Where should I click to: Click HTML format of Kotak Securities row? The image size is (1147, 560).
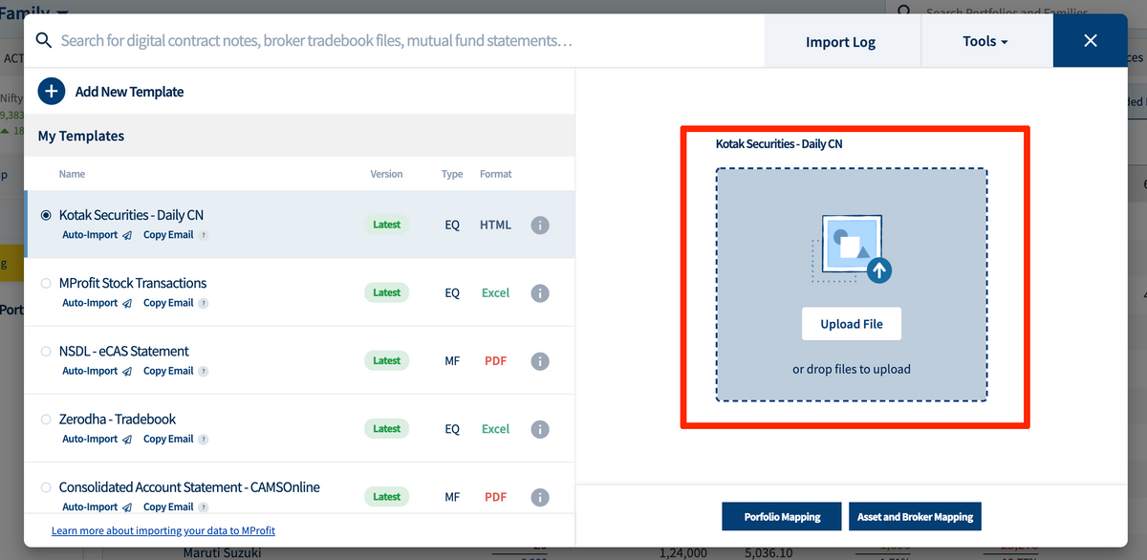495,226
